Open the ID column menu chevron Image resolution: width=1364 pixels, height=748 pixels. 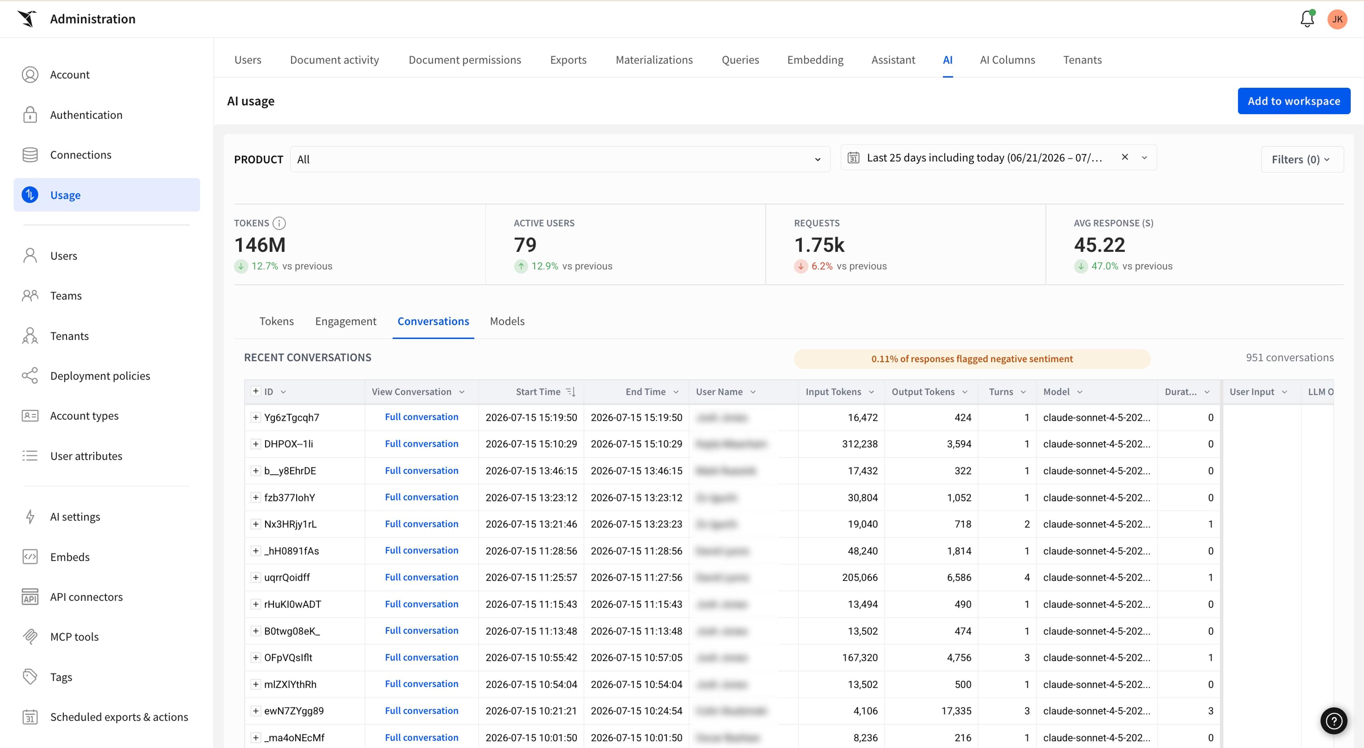(283, 392)
